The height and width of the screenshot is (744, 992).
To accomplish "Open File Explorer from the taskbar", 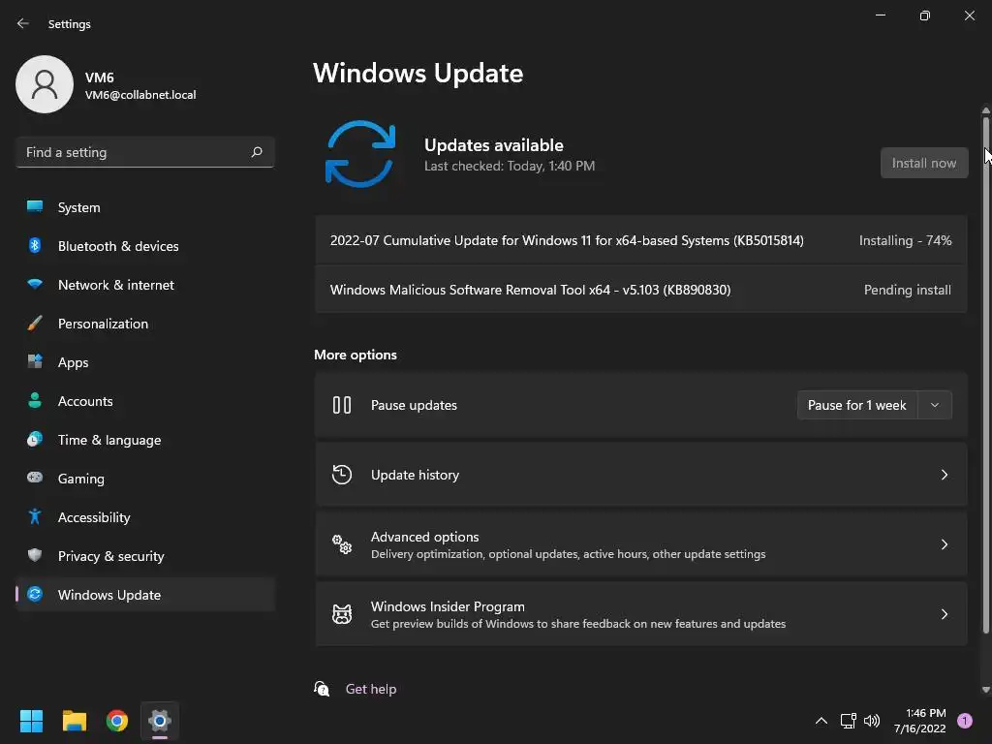I will tap(74, 721).
